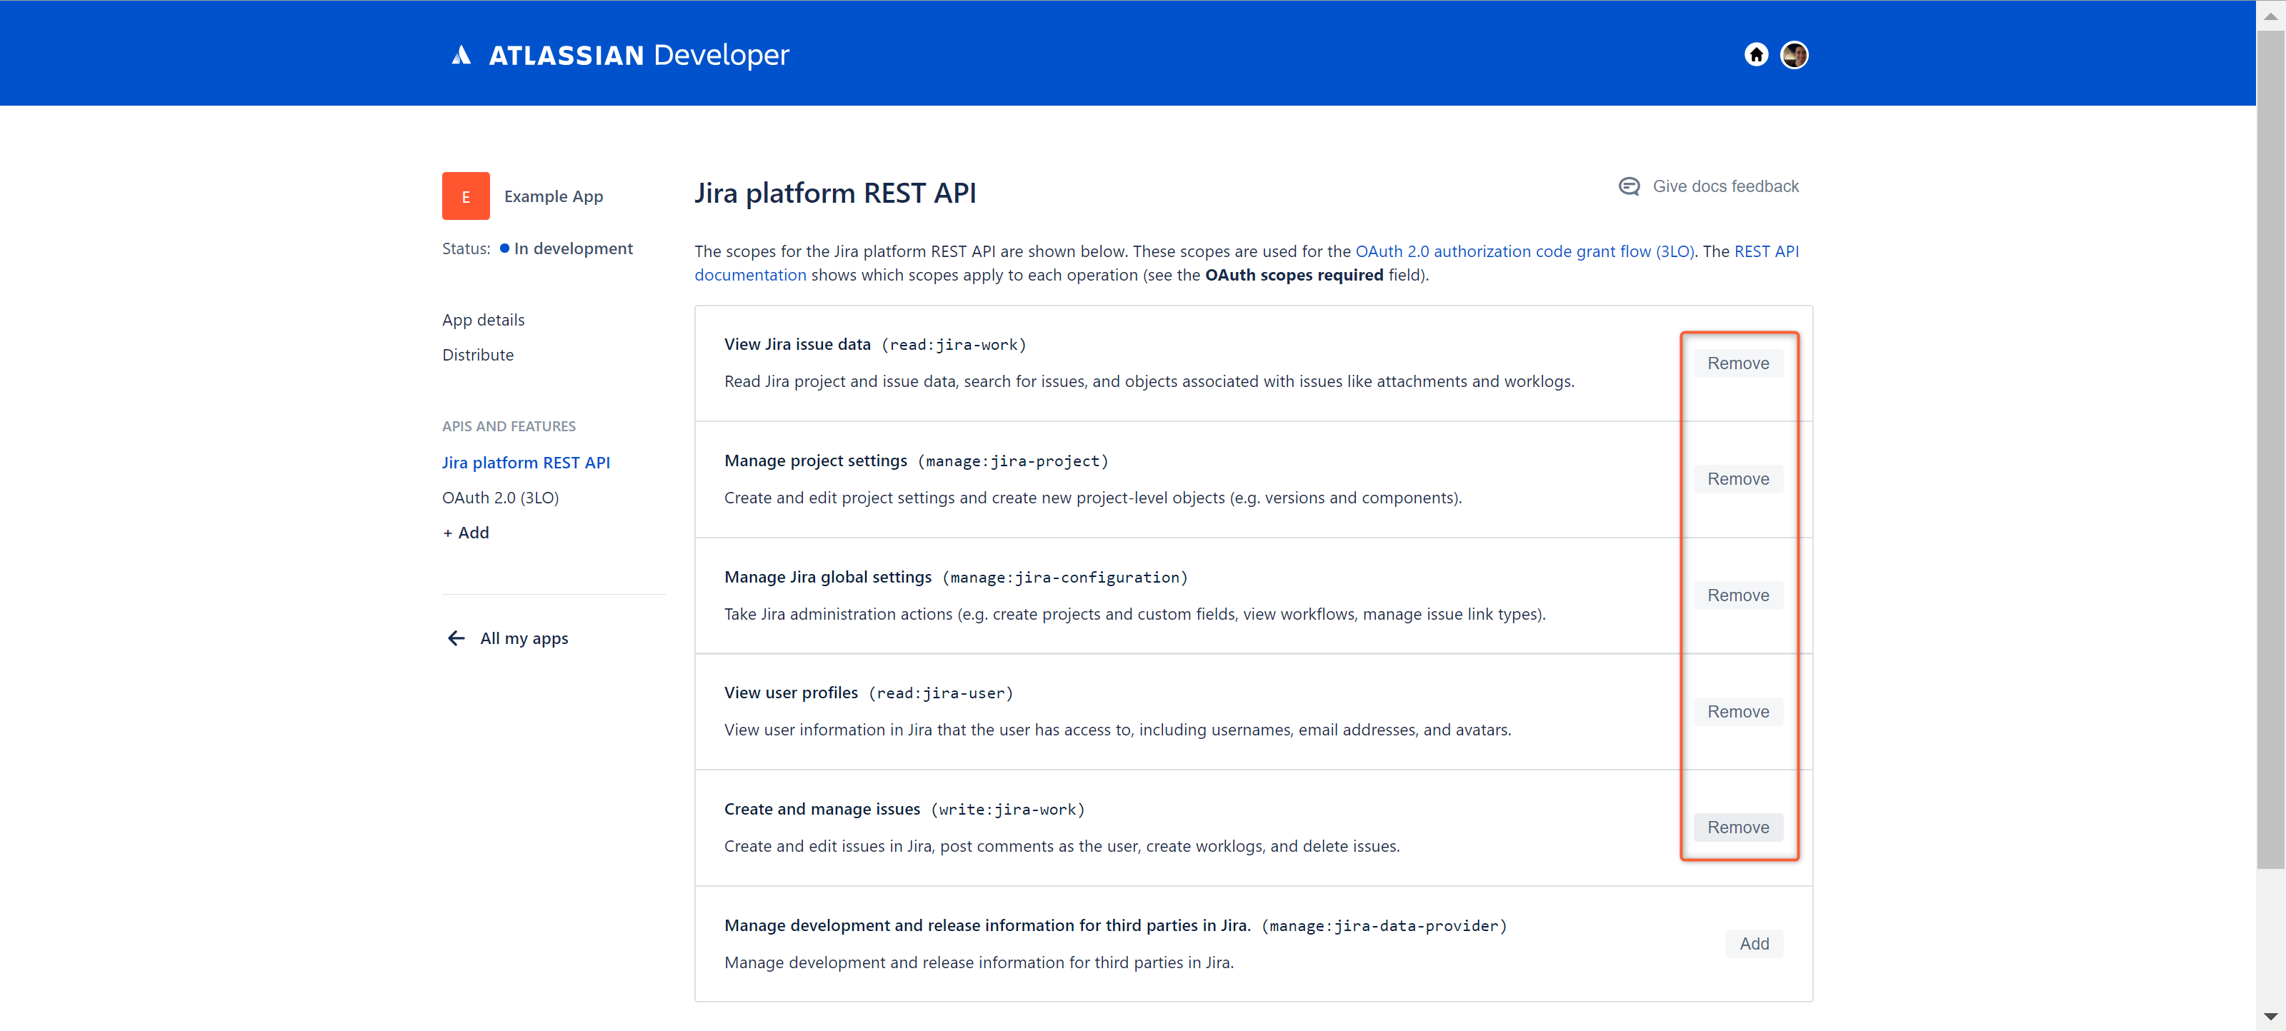Viewport: 2286px width, 1031px height.
Task: Click the 'Create and edit issues in Jira' description
Action: [x=1062, y=847]
